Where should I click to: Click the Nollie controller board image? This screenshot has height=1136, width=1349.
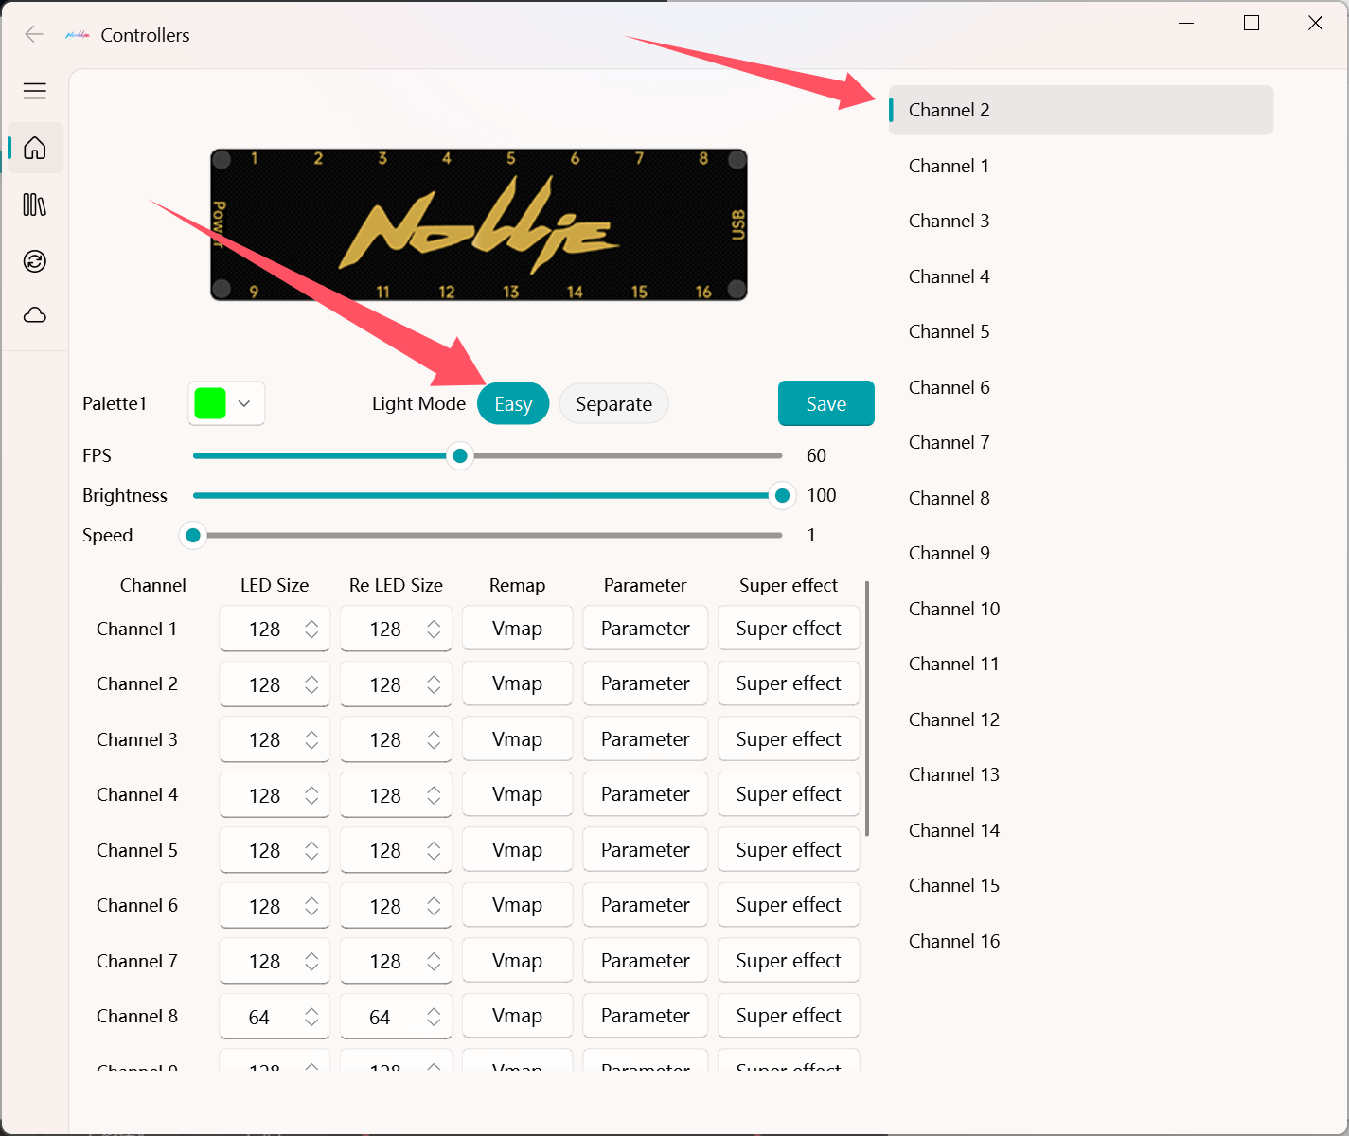(x=479, y=225)
